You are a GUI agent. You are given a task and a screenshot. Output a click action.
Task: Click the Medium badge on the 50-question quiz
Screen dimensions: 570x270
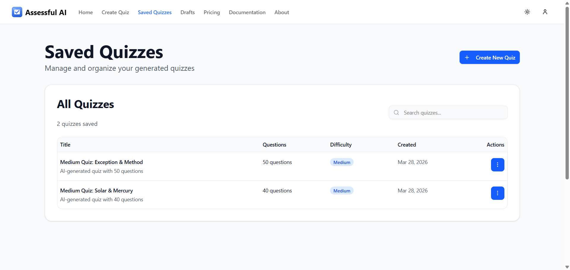coord(342,162)
